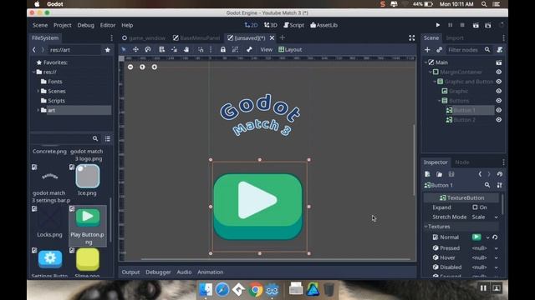Toggle visibility of the Graphic node

coord(499,91)
